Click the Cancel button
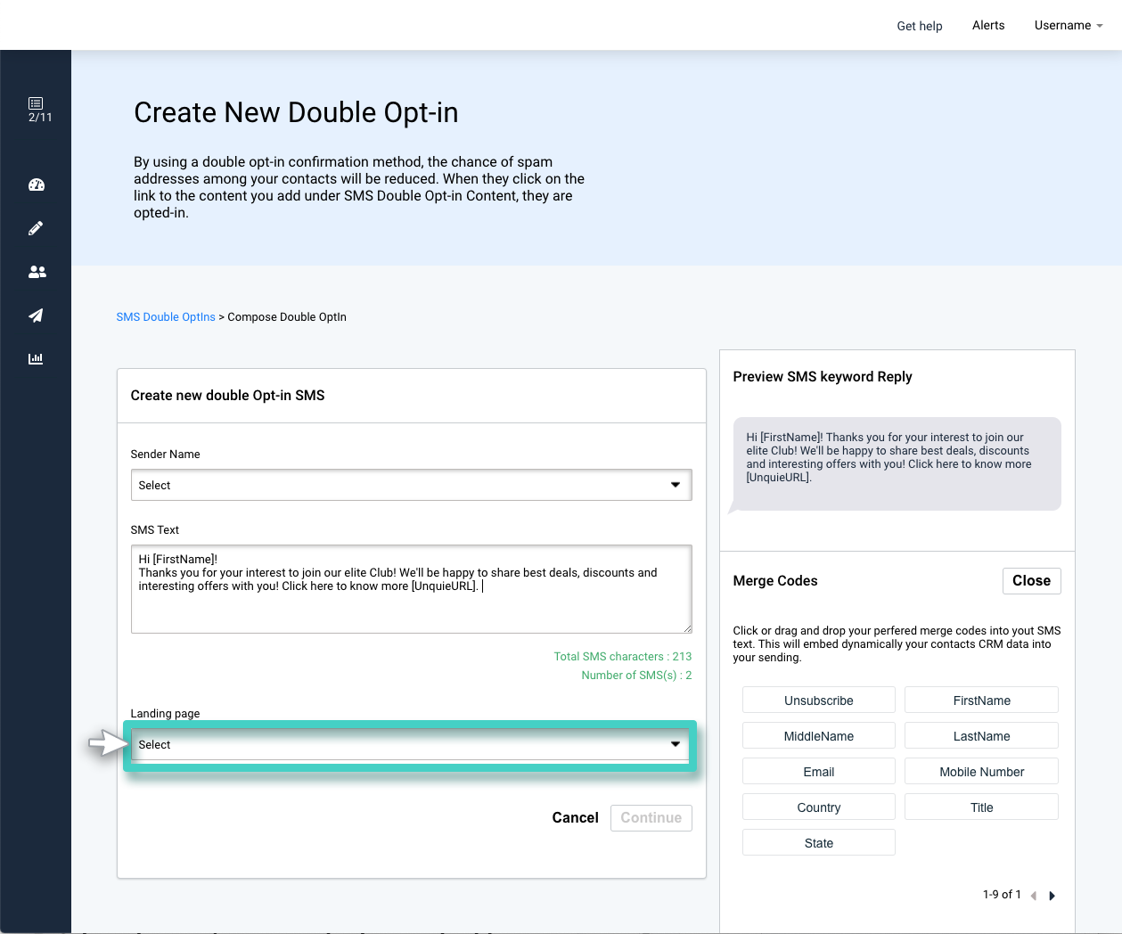Screen dimensions: 1122x934 [x=575, y=817]
